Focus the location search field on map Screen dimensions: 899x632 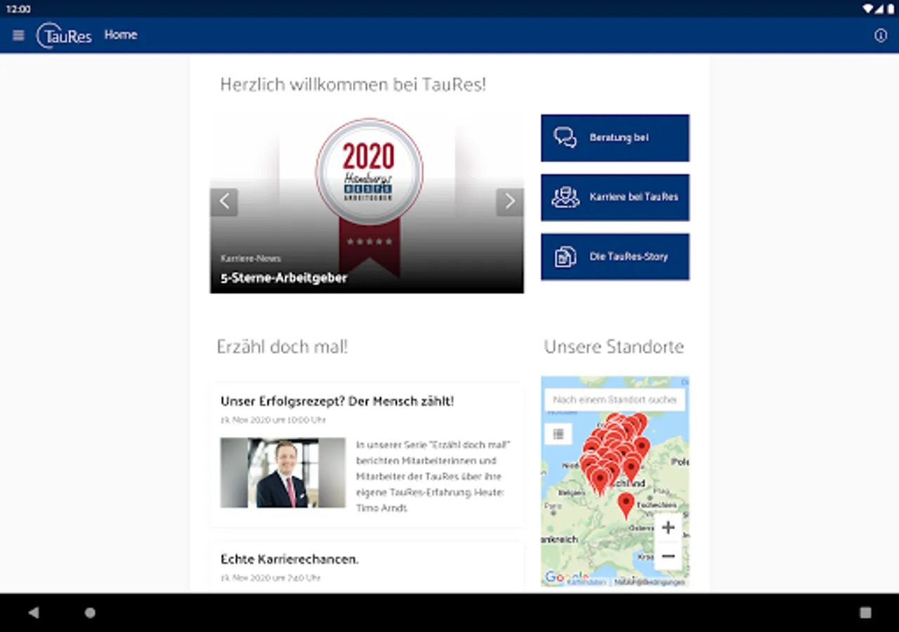pyautogui.click(x=615, y=400)
